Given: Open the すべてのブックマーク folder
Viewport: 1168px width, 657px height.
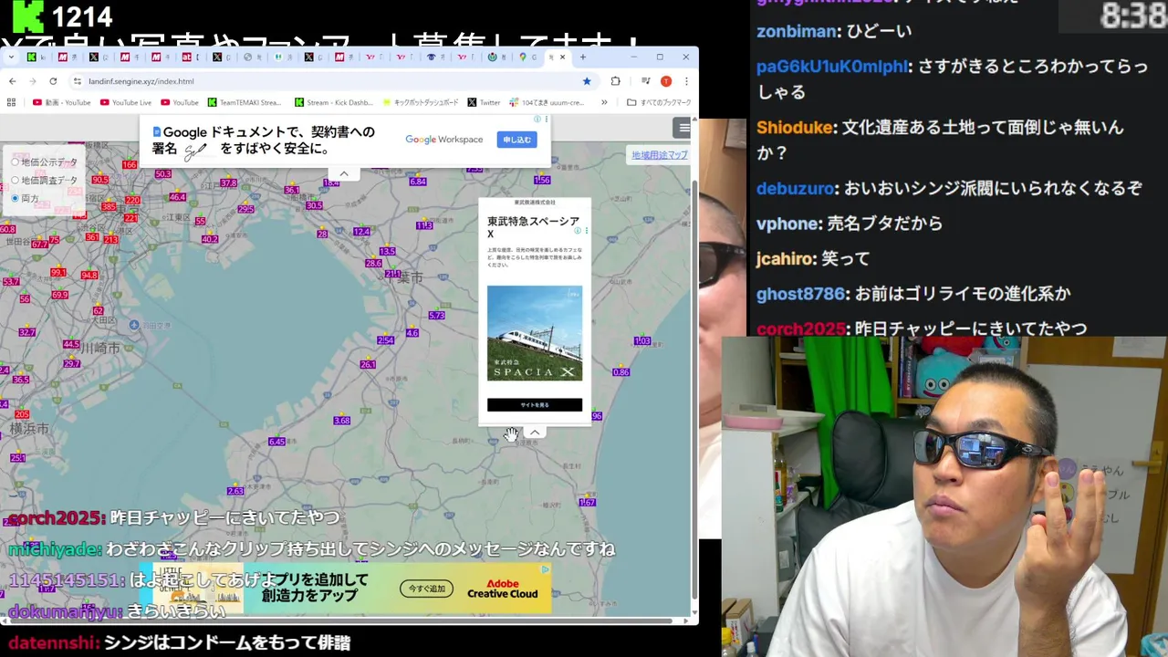Looking at the screenshot, I should 659,102.
